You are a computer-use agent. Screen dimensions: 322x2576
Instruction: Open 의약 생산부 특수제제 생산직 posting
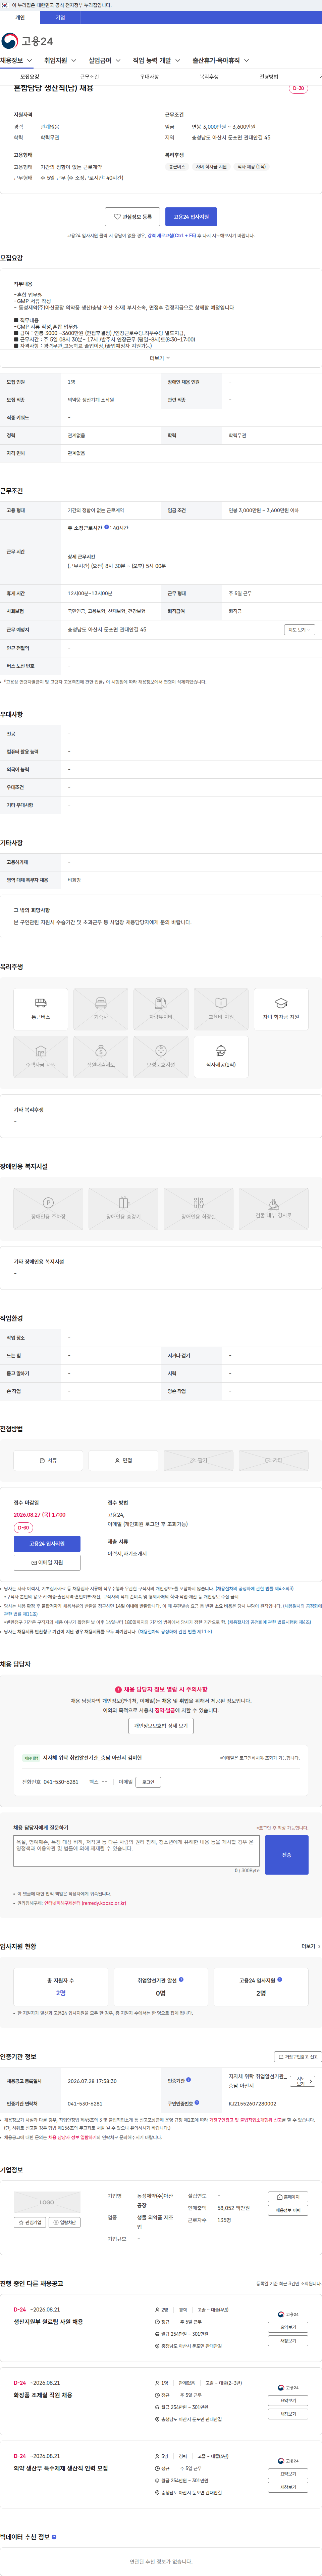coord(61,2468)
